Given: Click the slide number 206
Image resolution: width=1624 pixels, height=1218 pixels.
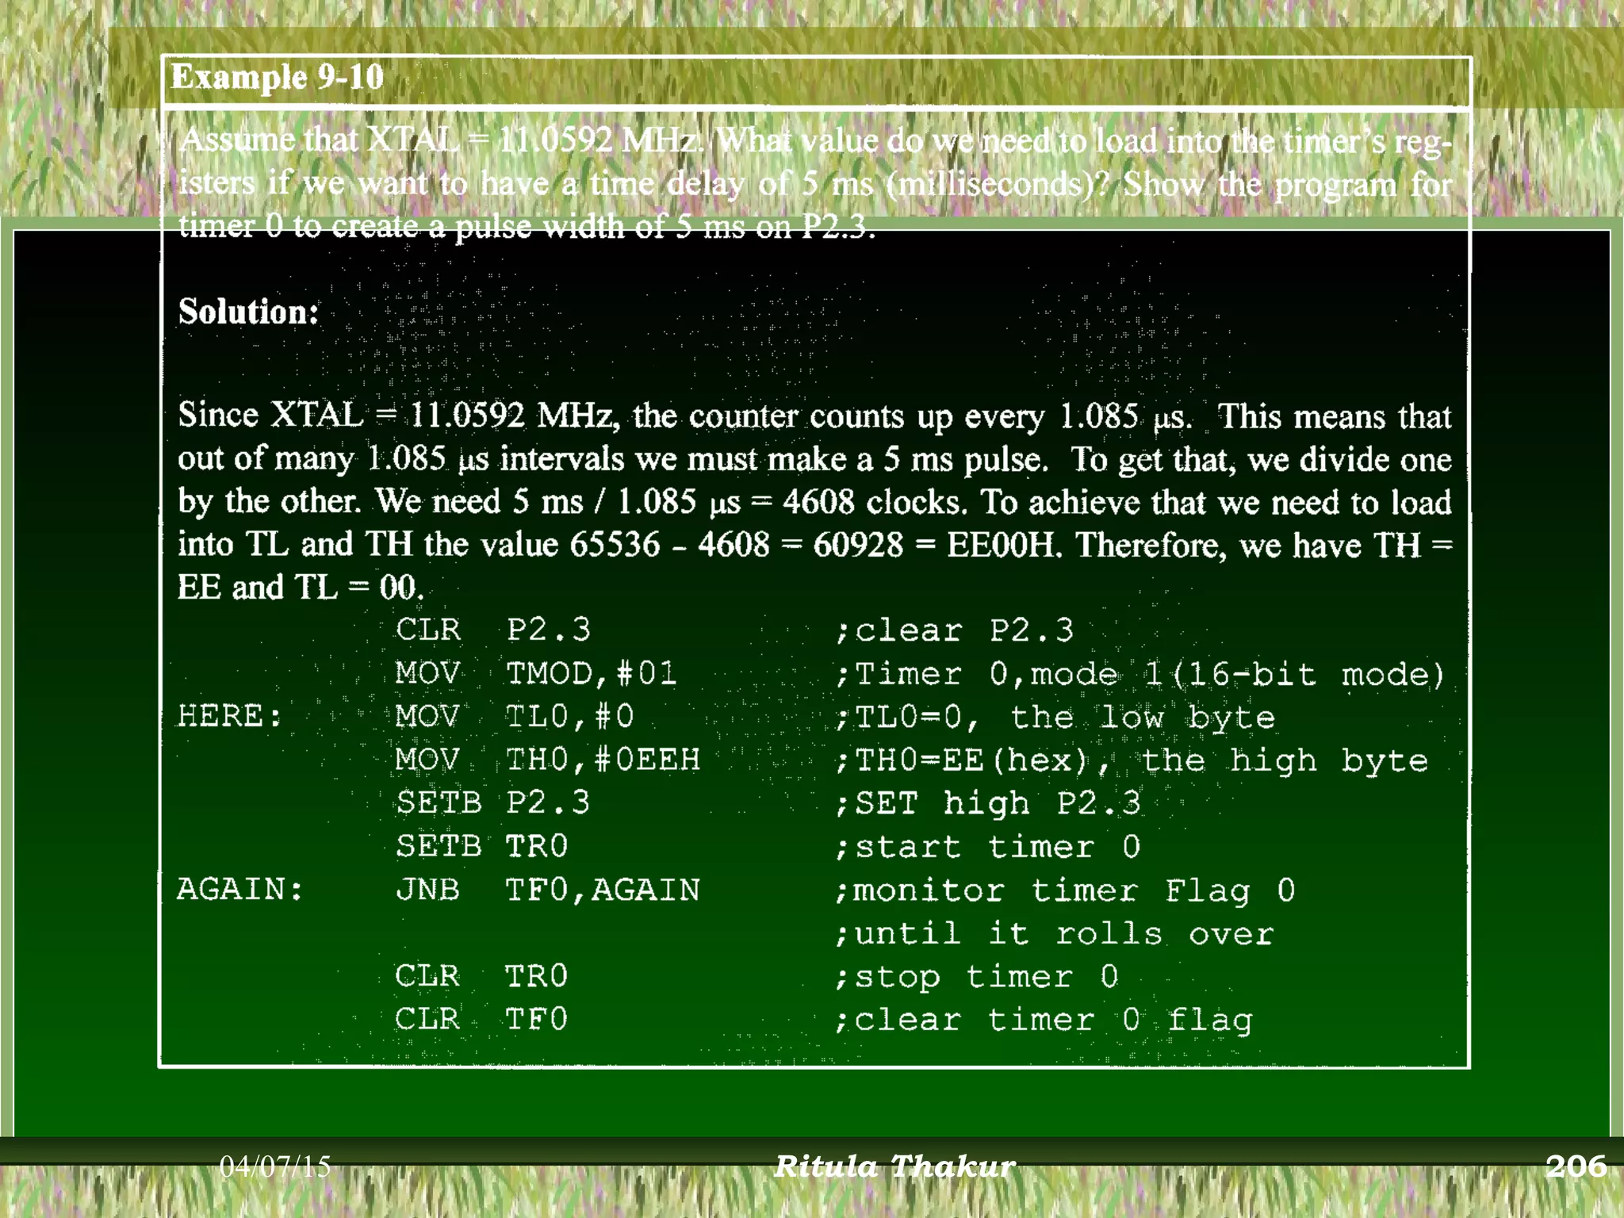Looking at the screenshot, I should point(1576,1166).
